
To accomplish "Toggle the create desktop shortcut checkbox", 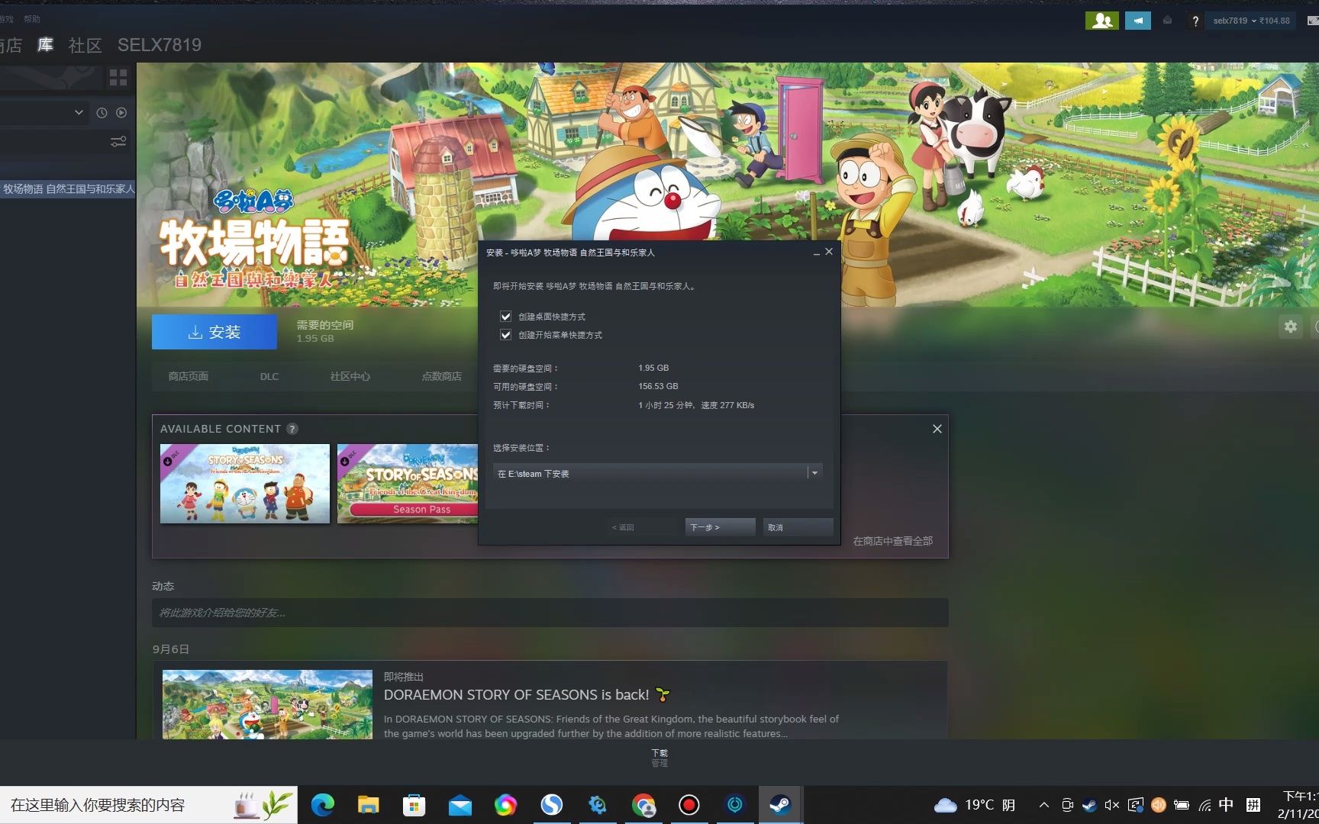I will coord(505,316).
